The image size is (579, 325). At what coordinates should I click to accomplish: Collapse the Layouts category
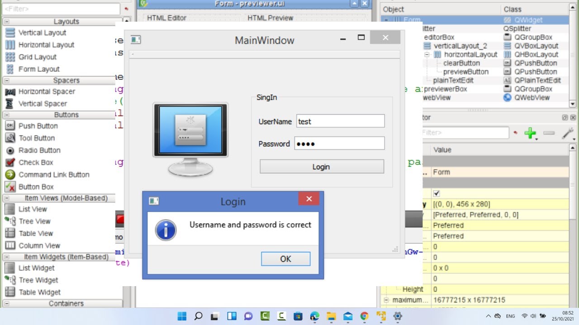click(x=6, y=21)
